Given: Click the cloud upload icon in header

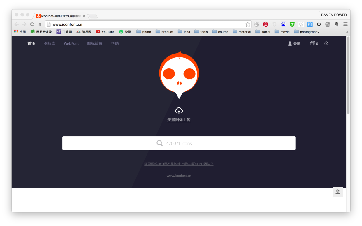Looking at the screenshot, I should click(x=326, y=43).
